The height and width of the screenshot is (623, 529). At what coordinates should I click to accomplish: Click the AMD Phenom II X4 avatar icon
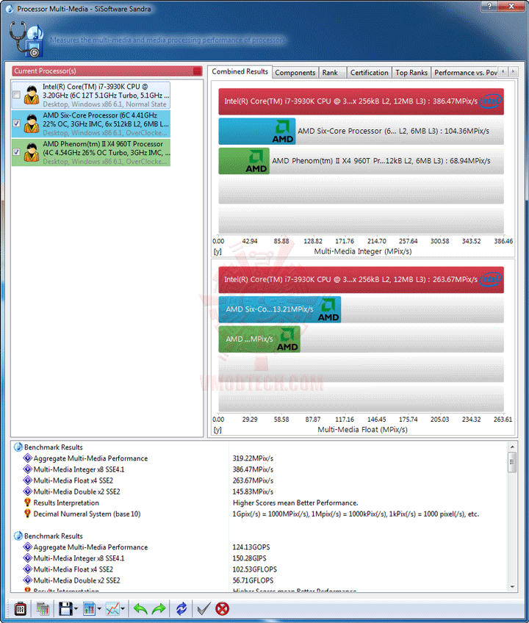click(31, 152)
